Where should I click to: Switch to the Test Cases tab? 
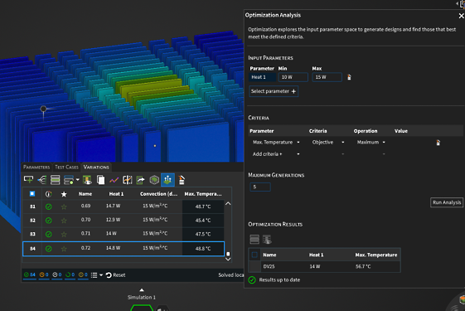tap(66, 167)
